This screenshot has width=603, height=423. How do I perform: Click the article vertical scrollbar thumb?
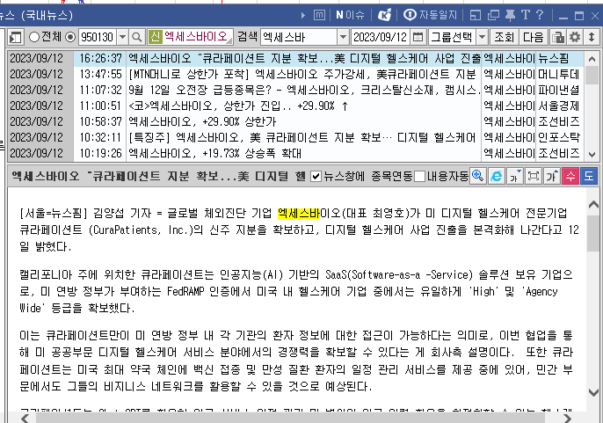[x=593, y=233]
